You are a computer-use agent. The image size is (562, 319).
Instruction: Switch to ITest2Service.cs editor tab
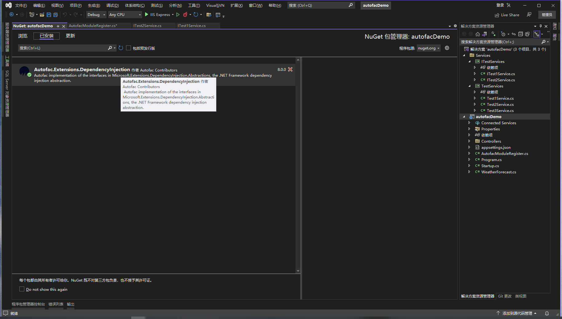(x=147, y=26)
